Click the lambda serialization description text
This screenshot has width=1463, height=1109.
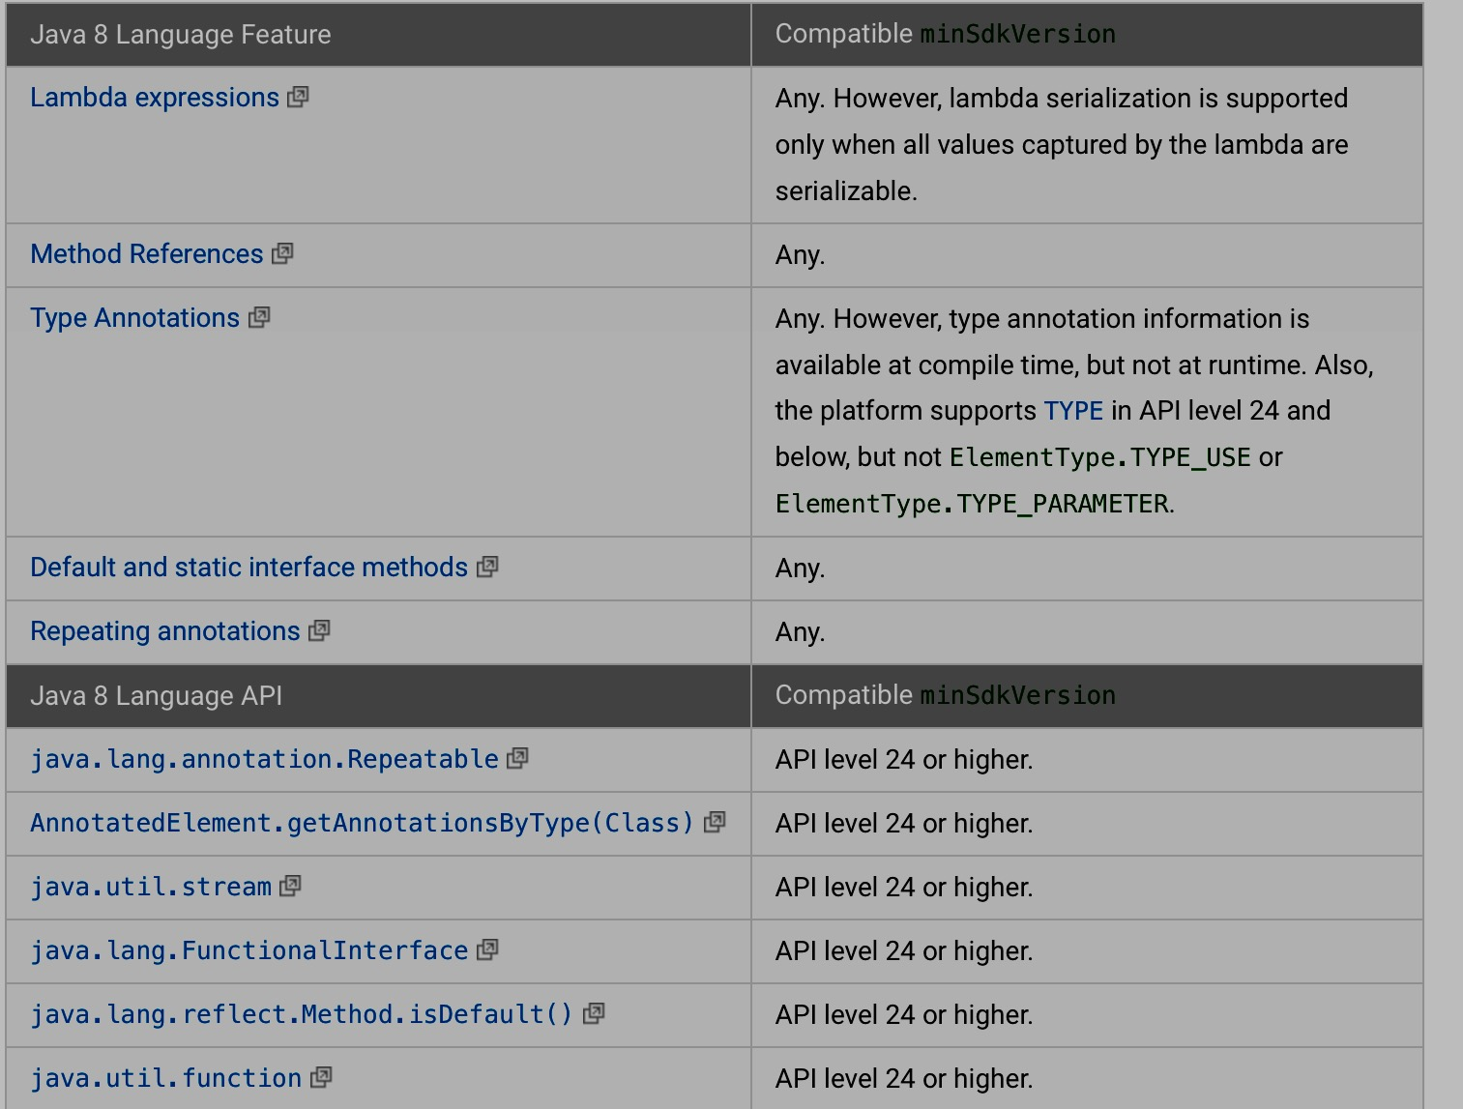[x=1062, y=145]
